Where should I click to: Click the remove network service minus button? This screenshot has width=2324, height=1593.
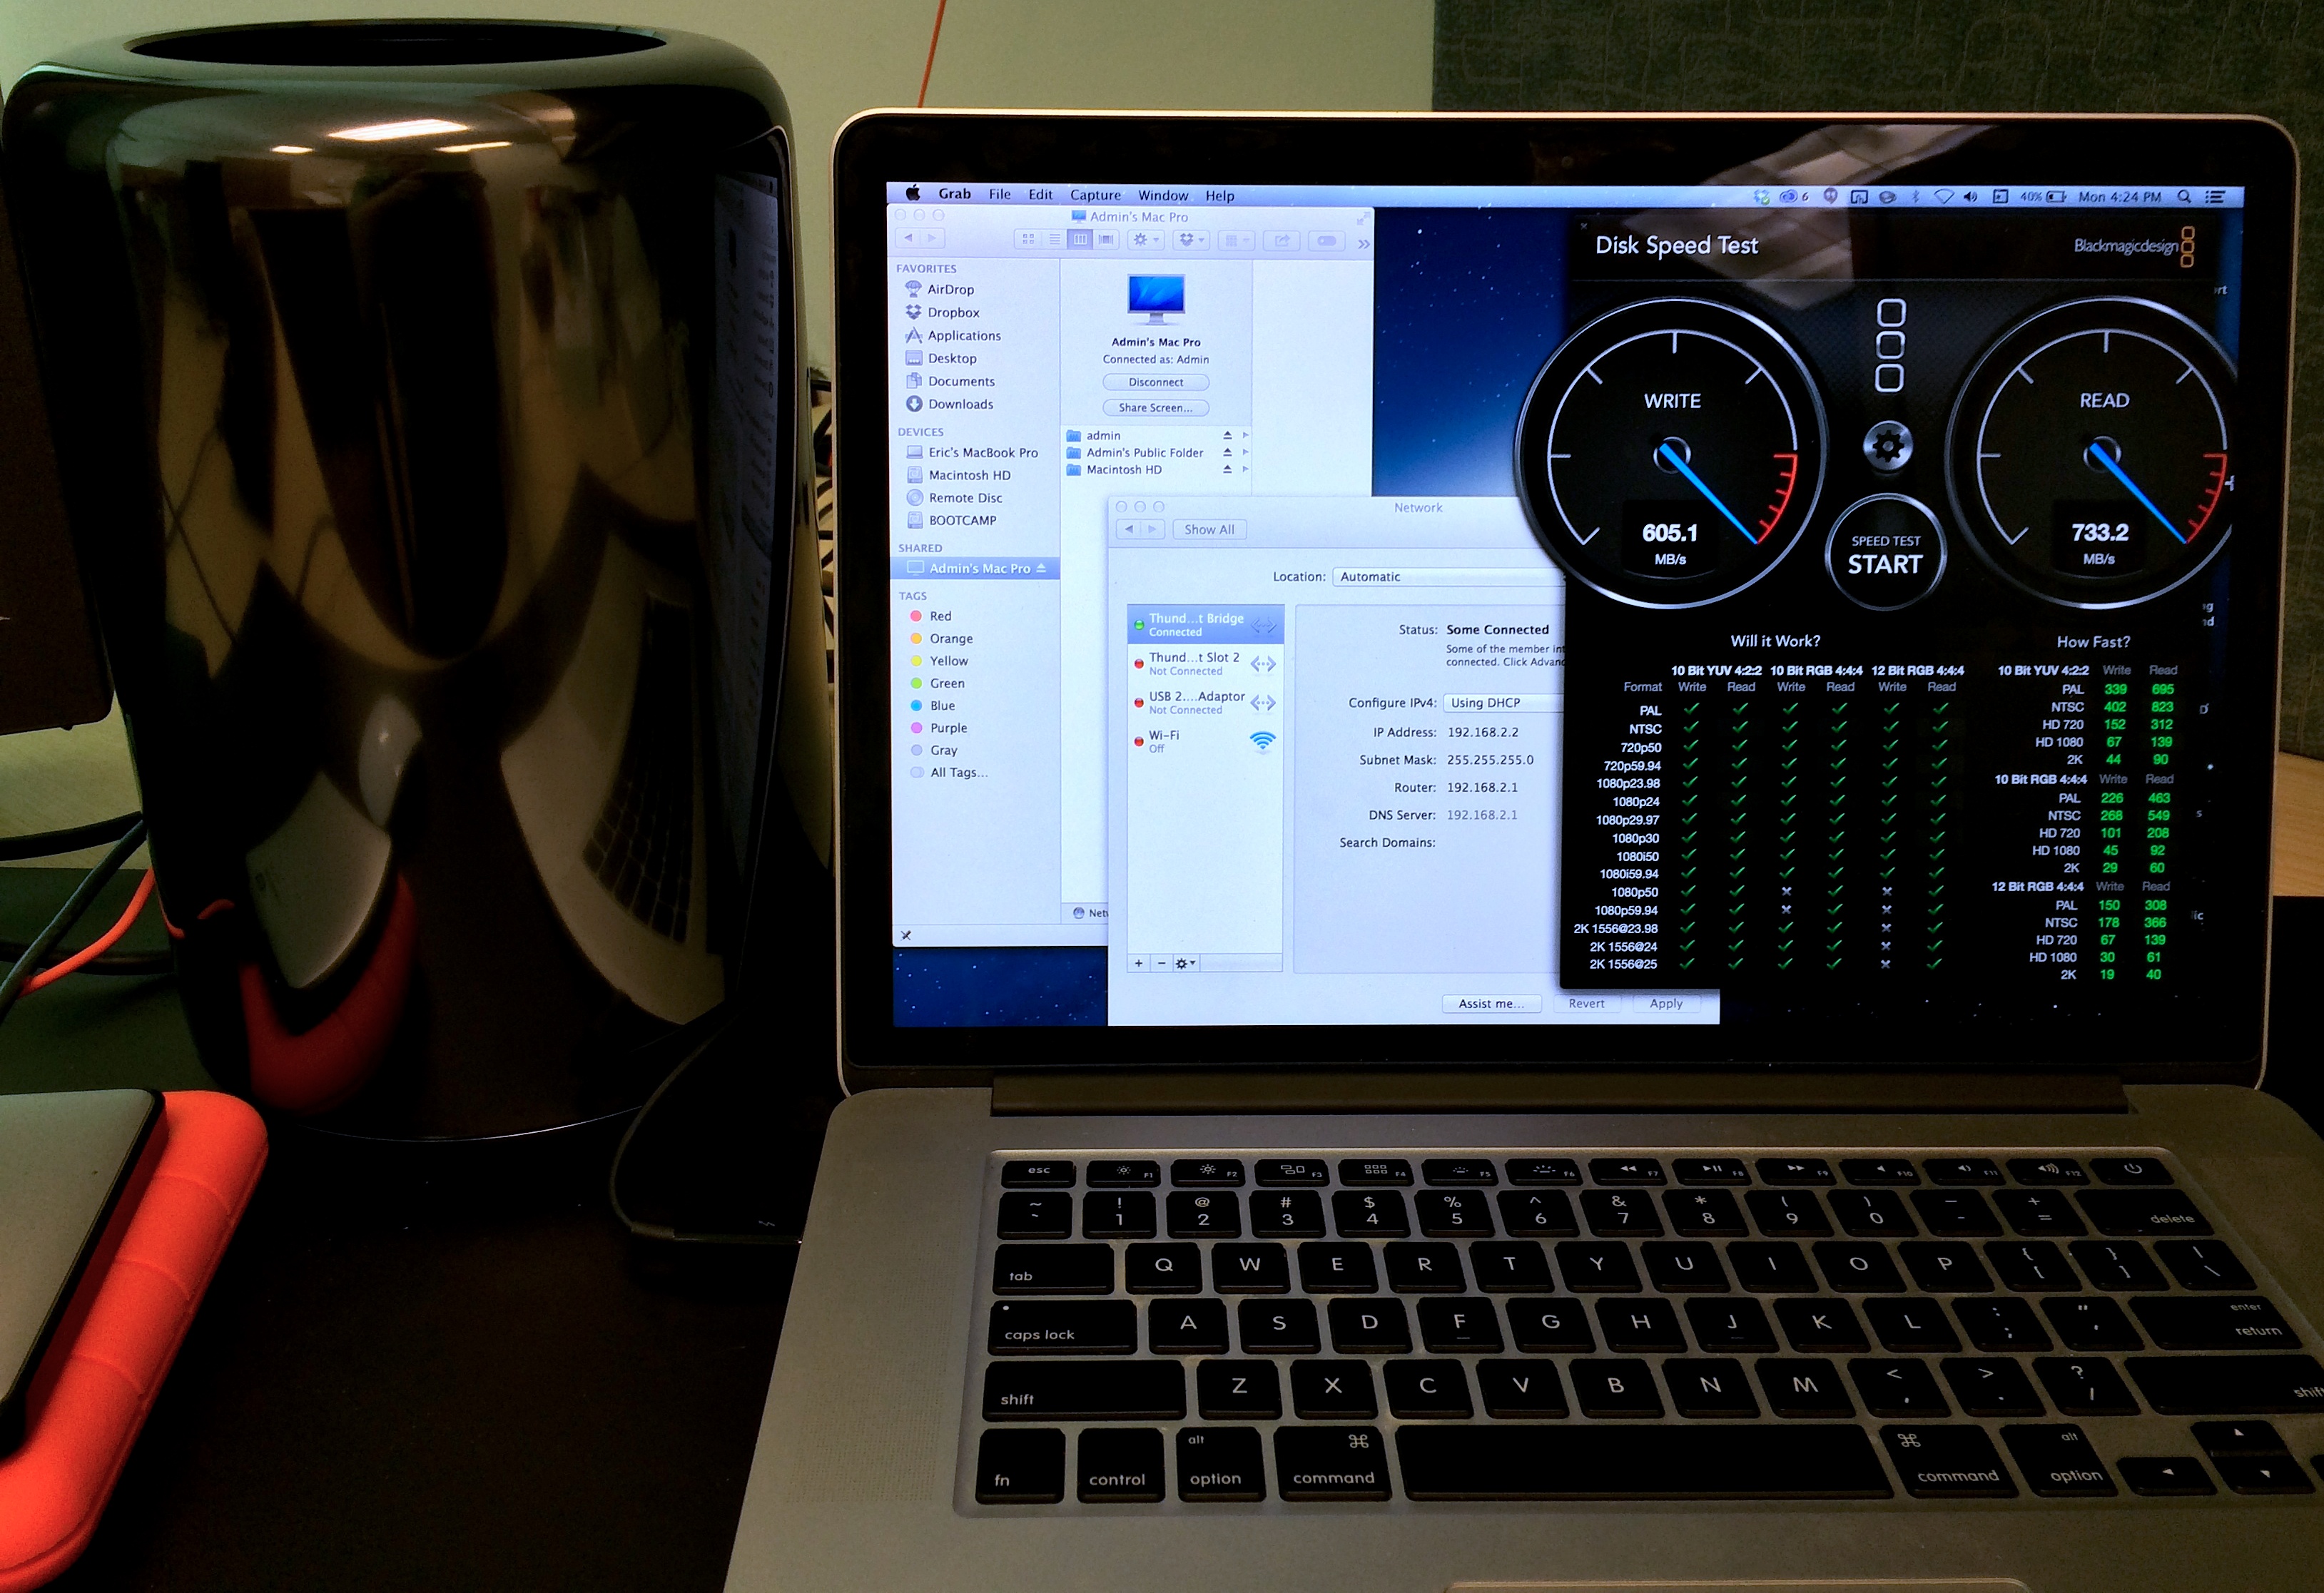click(1160, 963)
